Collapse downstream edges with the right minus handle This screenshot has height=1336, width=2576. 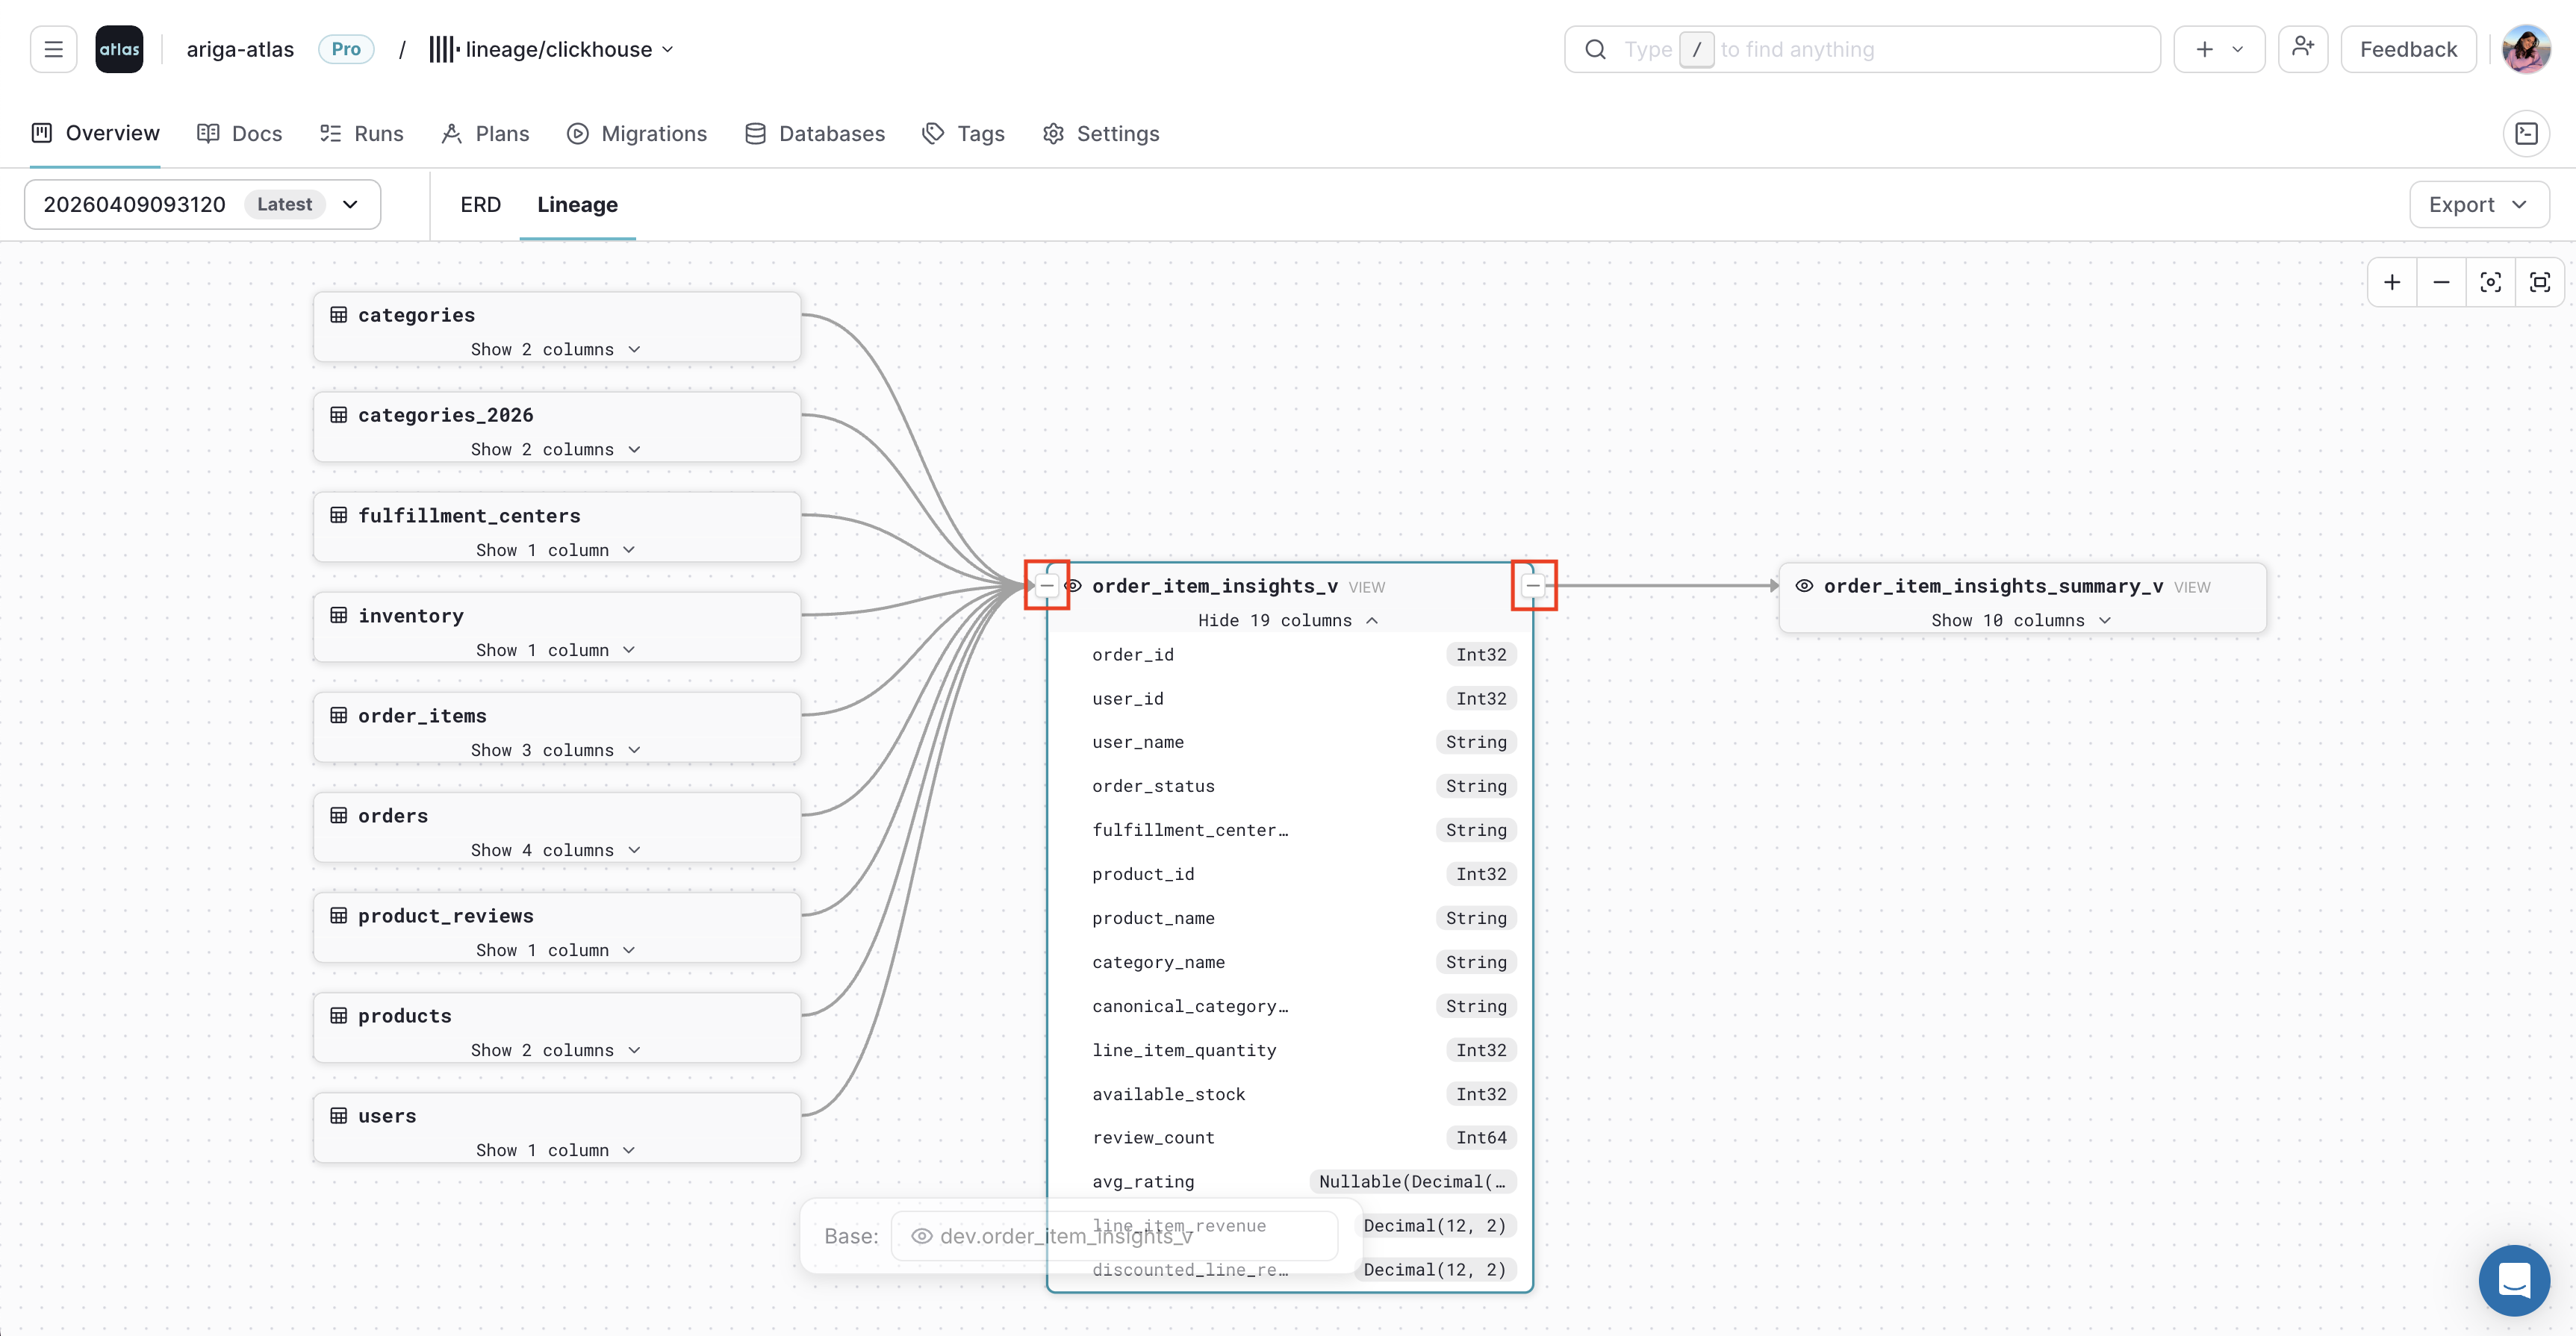(x=1532, y=586)
